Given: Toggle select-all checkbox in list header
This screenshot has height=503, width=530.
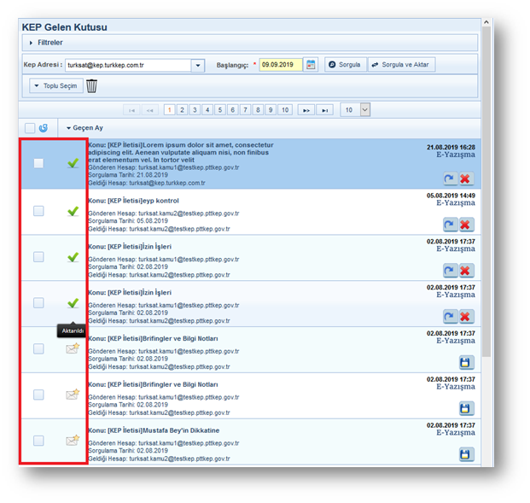Looking at the screenshot, I should tap(30, 128).
